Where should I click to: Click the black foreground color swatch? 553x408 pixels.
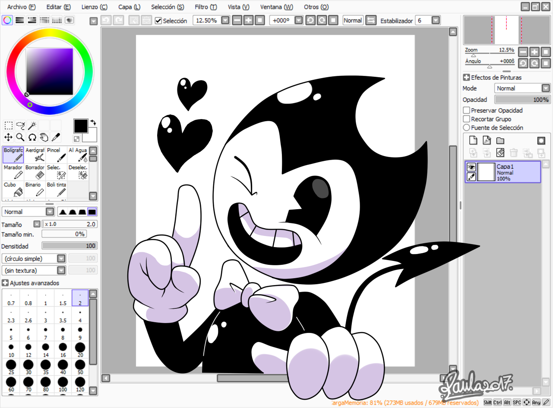[x=81, y=126]
